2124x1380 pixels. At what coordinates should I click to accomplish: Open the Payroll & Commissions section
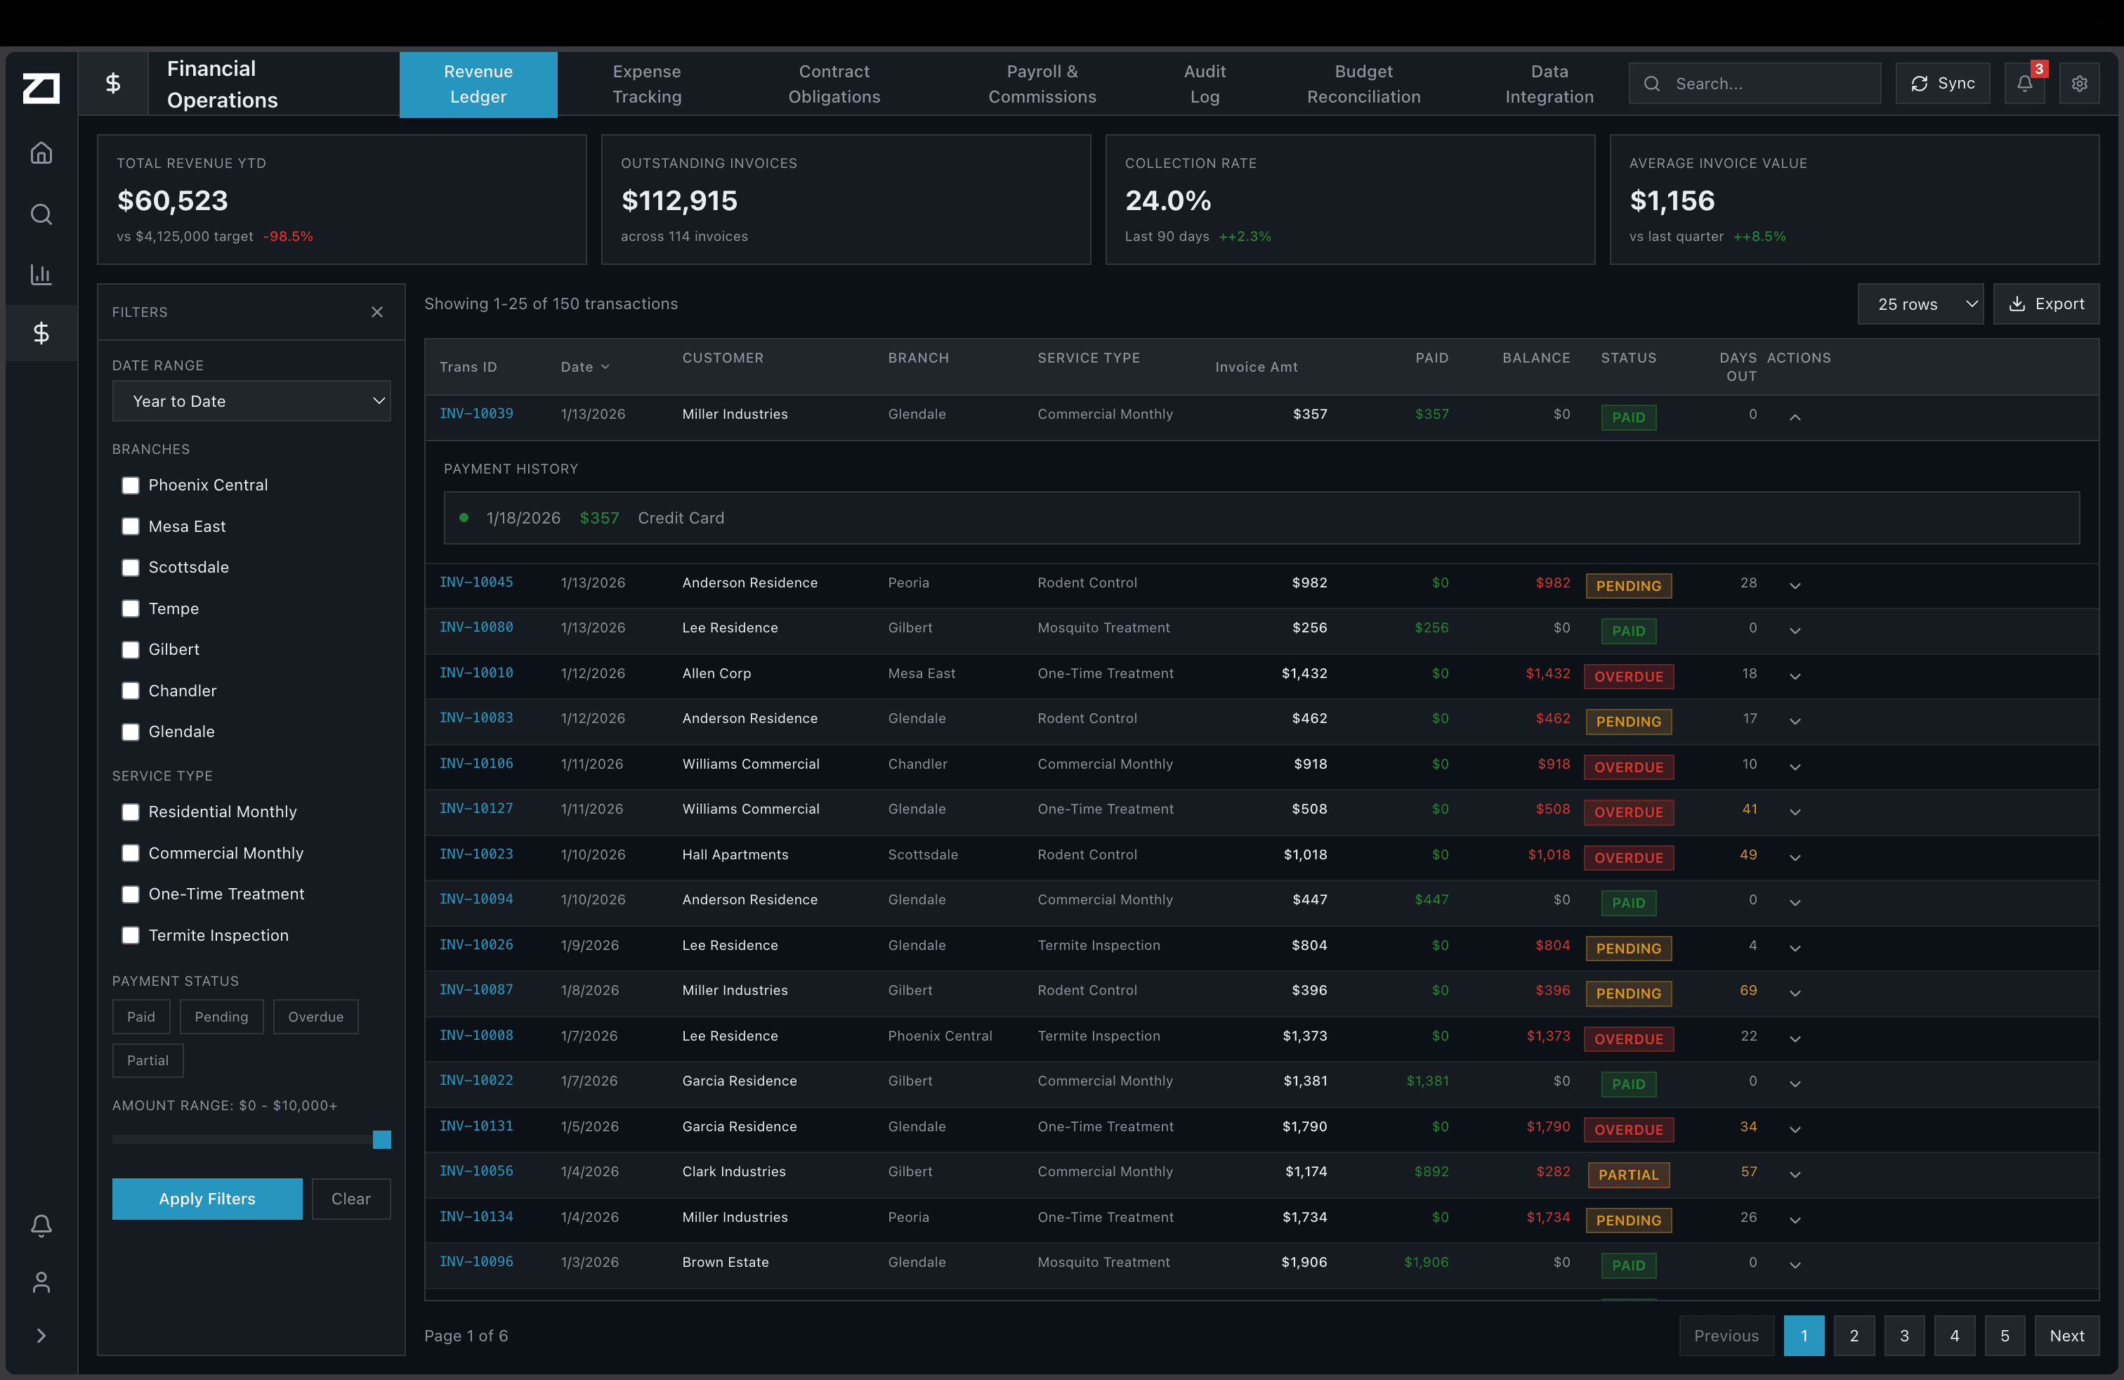(1042, 84)
